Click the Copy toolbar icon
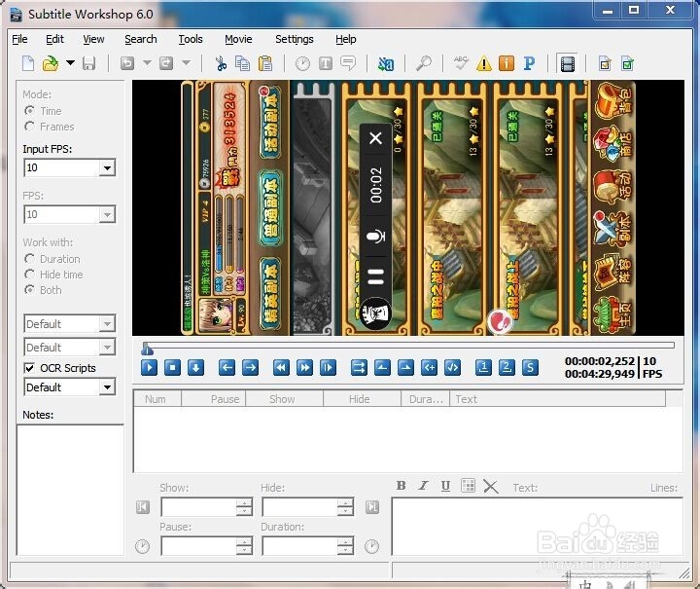Screen dimensions: 700x589 (x=242, y=63)
